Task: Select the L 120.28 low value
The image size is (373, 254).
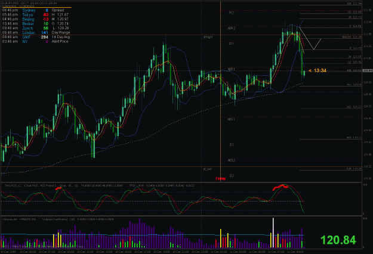Action: [60, 28]
